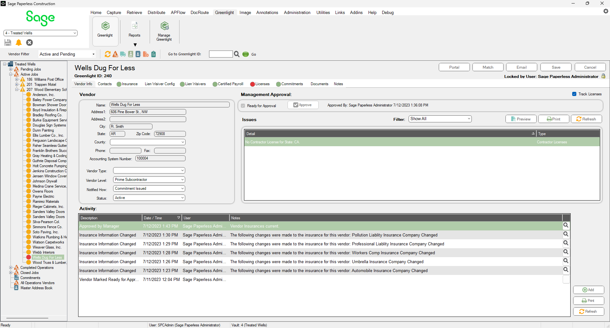Viewport: 610px width, 328px height.
Task: Open details for Professional Liability change row
Action: pos(566,243)
